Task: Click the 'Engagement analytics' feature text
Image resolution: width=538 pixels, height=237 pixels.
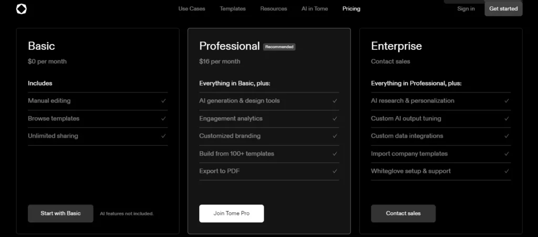Action: [x=231, y=118]
